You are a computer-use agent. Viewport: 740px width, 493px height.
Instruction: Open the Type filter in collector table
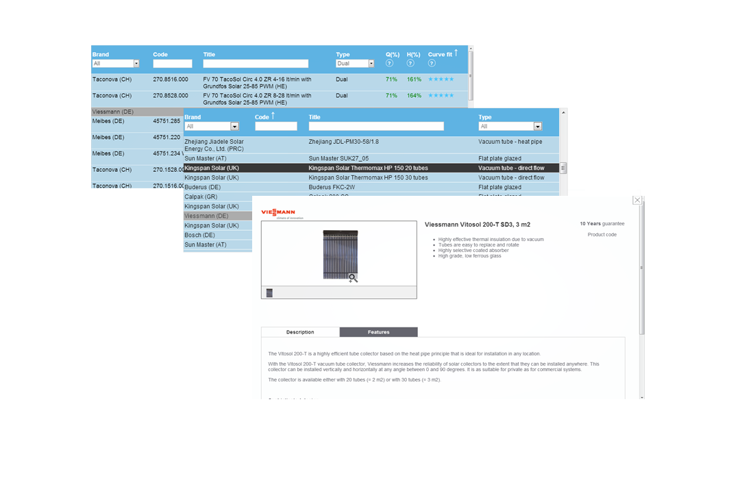click(x=537, y=127)
